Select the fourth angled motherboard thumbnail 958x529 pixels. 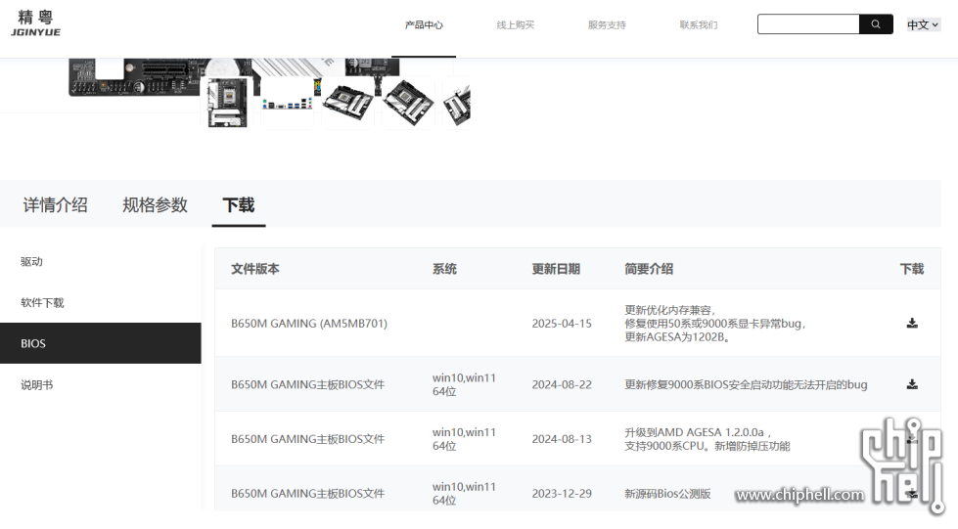[407, 102]
